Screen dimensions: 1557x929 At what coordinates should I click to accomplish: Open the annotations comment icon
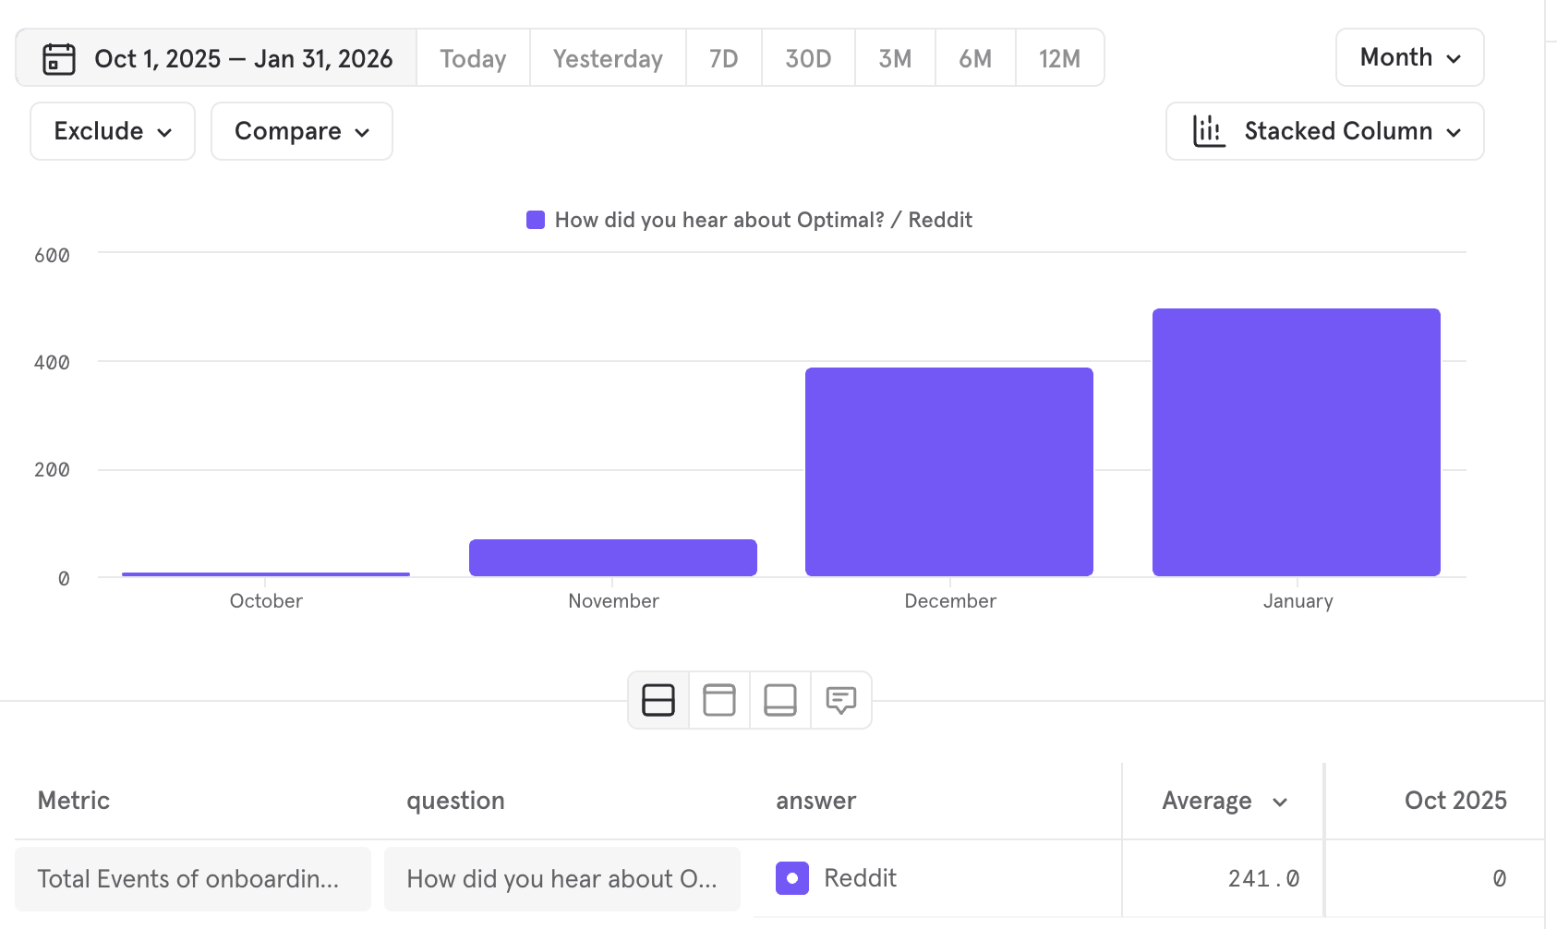[x=841, y=700]
